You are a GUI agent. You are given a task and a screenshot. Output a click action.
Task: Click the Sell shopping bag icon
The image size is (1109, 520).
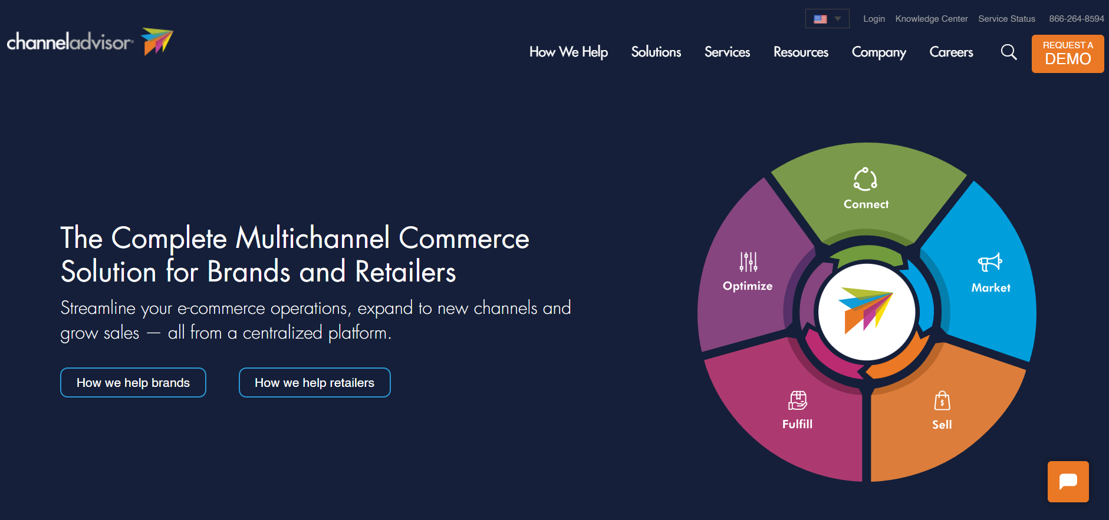(x=942, y=401)
